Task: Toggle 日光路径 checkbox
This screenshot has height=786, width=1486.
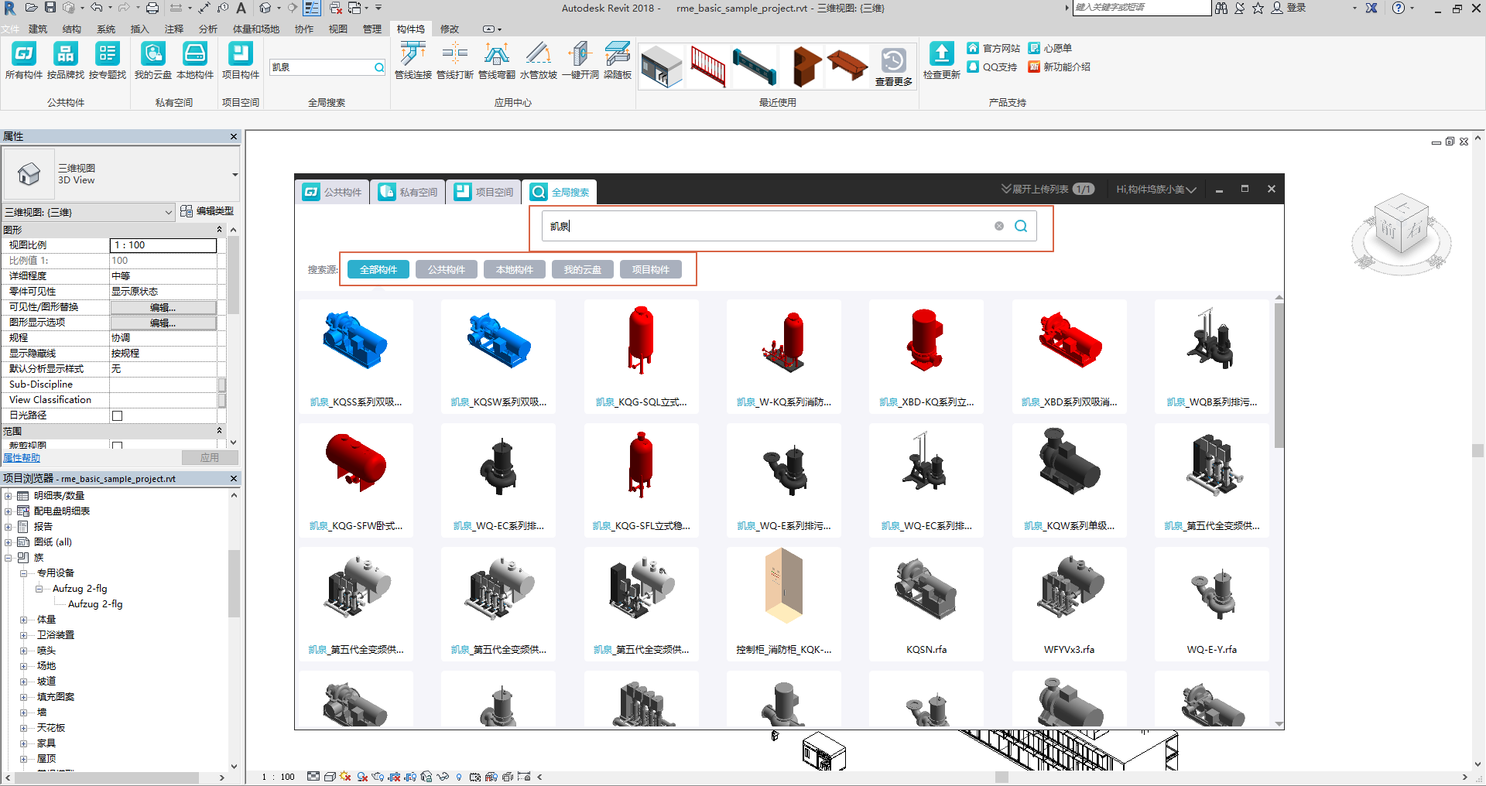Action: (x=118, y=415)
